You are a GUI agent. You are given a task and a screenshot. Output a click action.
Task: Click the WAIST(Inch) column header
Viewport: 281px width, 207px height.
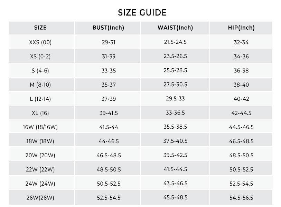[175, 28]
